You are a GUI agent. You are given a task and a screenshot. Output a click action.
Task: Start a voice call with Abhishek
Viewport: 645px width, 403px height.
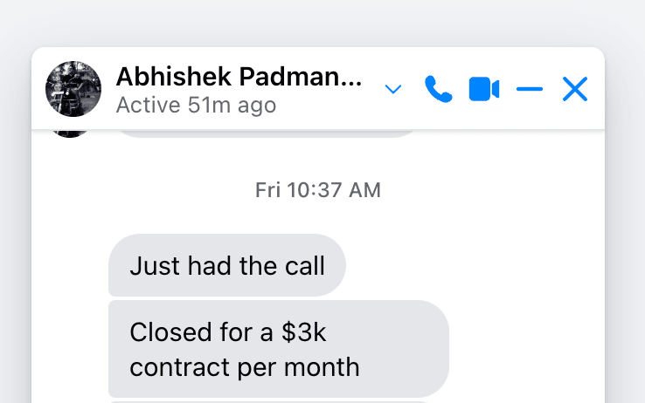coord(438,89)
